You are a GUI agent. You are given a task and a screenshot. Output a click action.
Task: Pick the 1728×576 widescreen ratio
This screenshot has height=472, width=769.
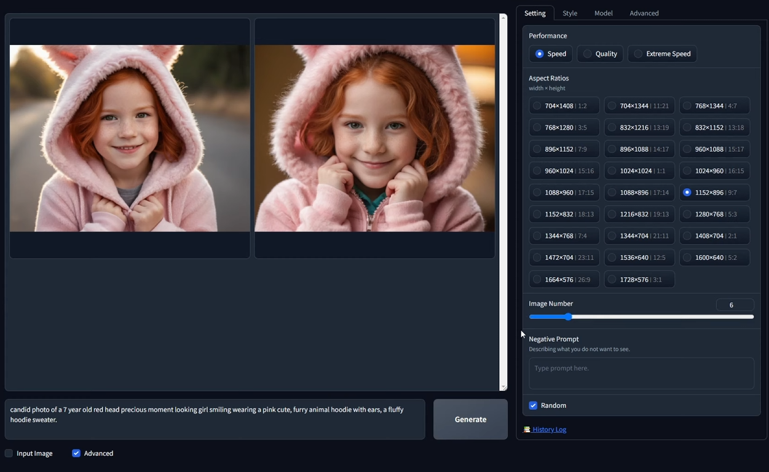click(639, 279)
